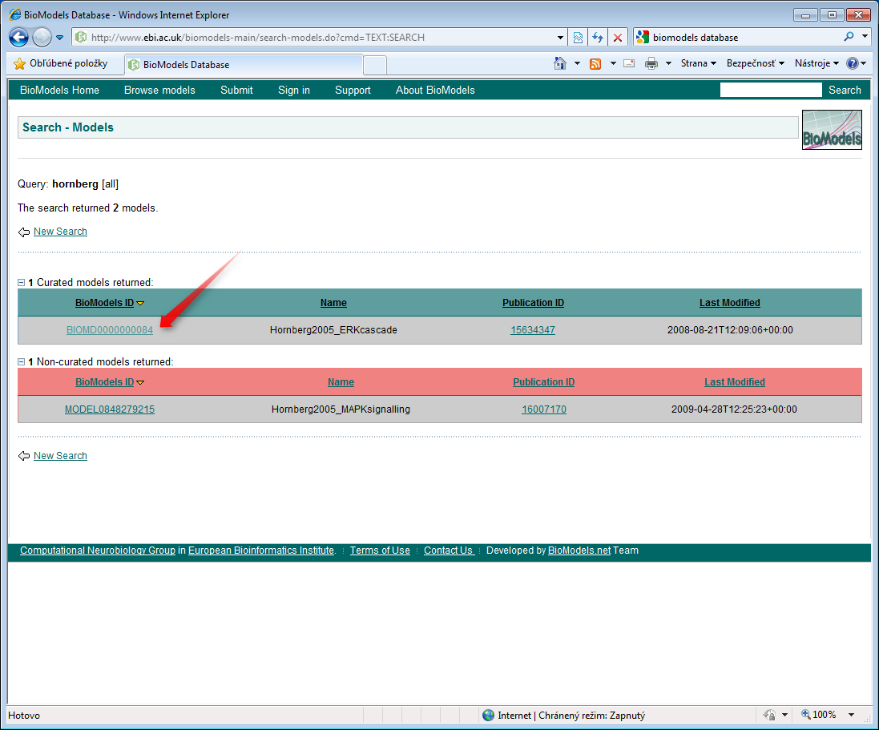Click the Internet zone globe icon
This screenshot has height=730, width=879.
[x=488, y=715]
